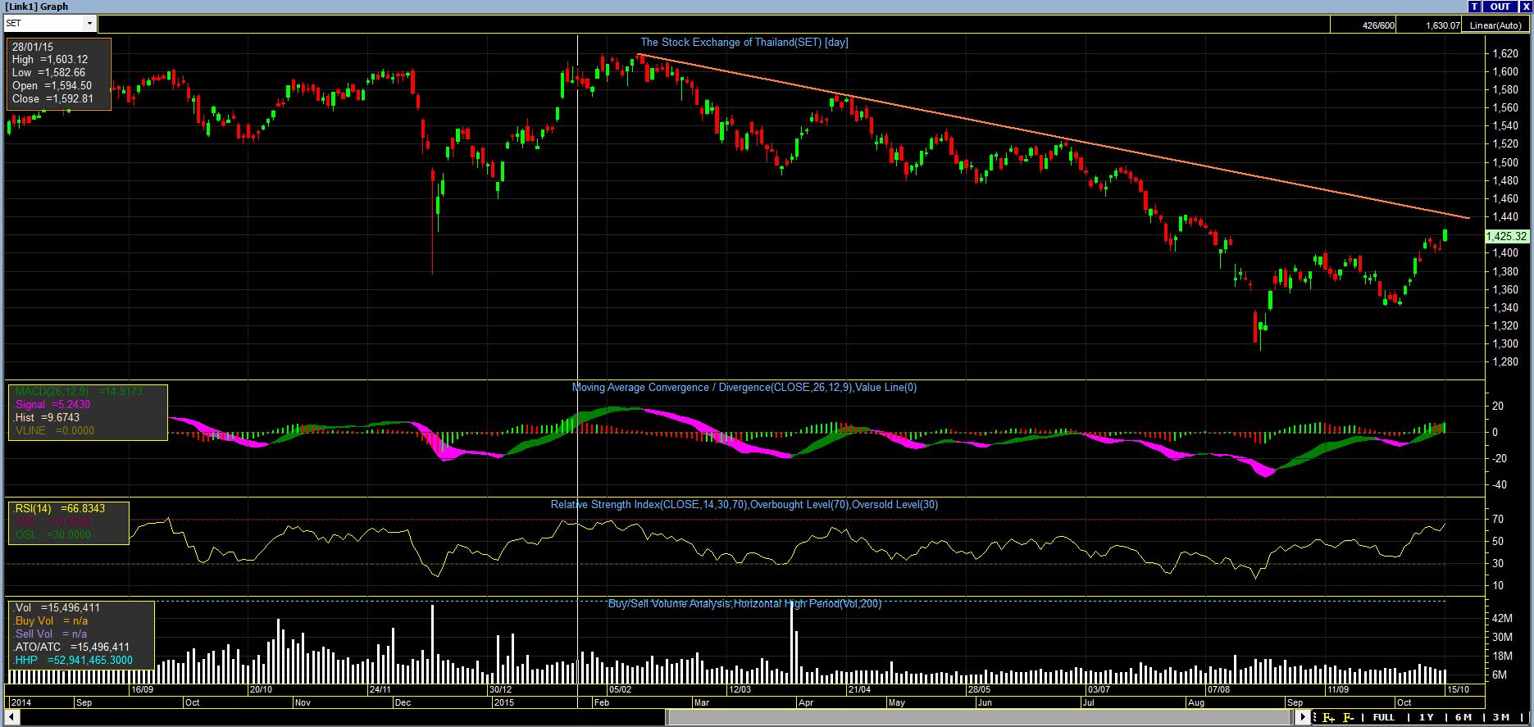Click the OSL =30.0000 legend entry
This screenshot has width=1534, height=727.
coord(52,534)
